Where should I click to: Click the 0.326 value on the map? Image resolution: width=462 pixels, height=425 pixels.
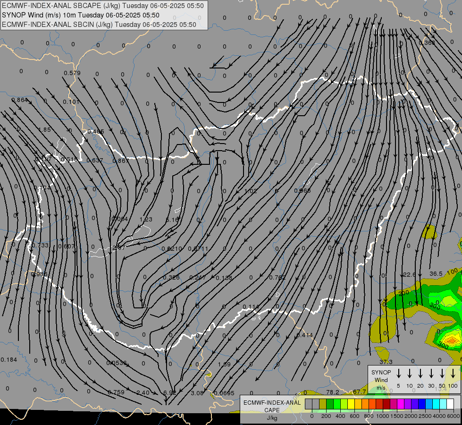point(171,278)
